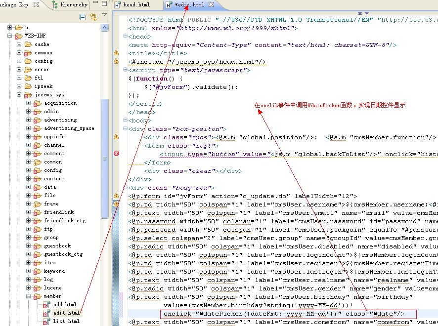Switch to the head.html editor tab
Viewport: 438px width, 326px height.
[x=132, y=4]
